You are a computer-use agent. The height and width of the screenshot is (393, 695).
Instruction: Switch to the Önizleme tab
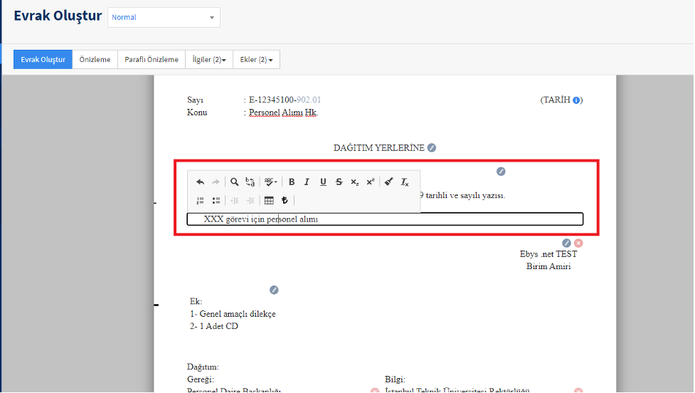pyautogui.click(x=95, y=59)
